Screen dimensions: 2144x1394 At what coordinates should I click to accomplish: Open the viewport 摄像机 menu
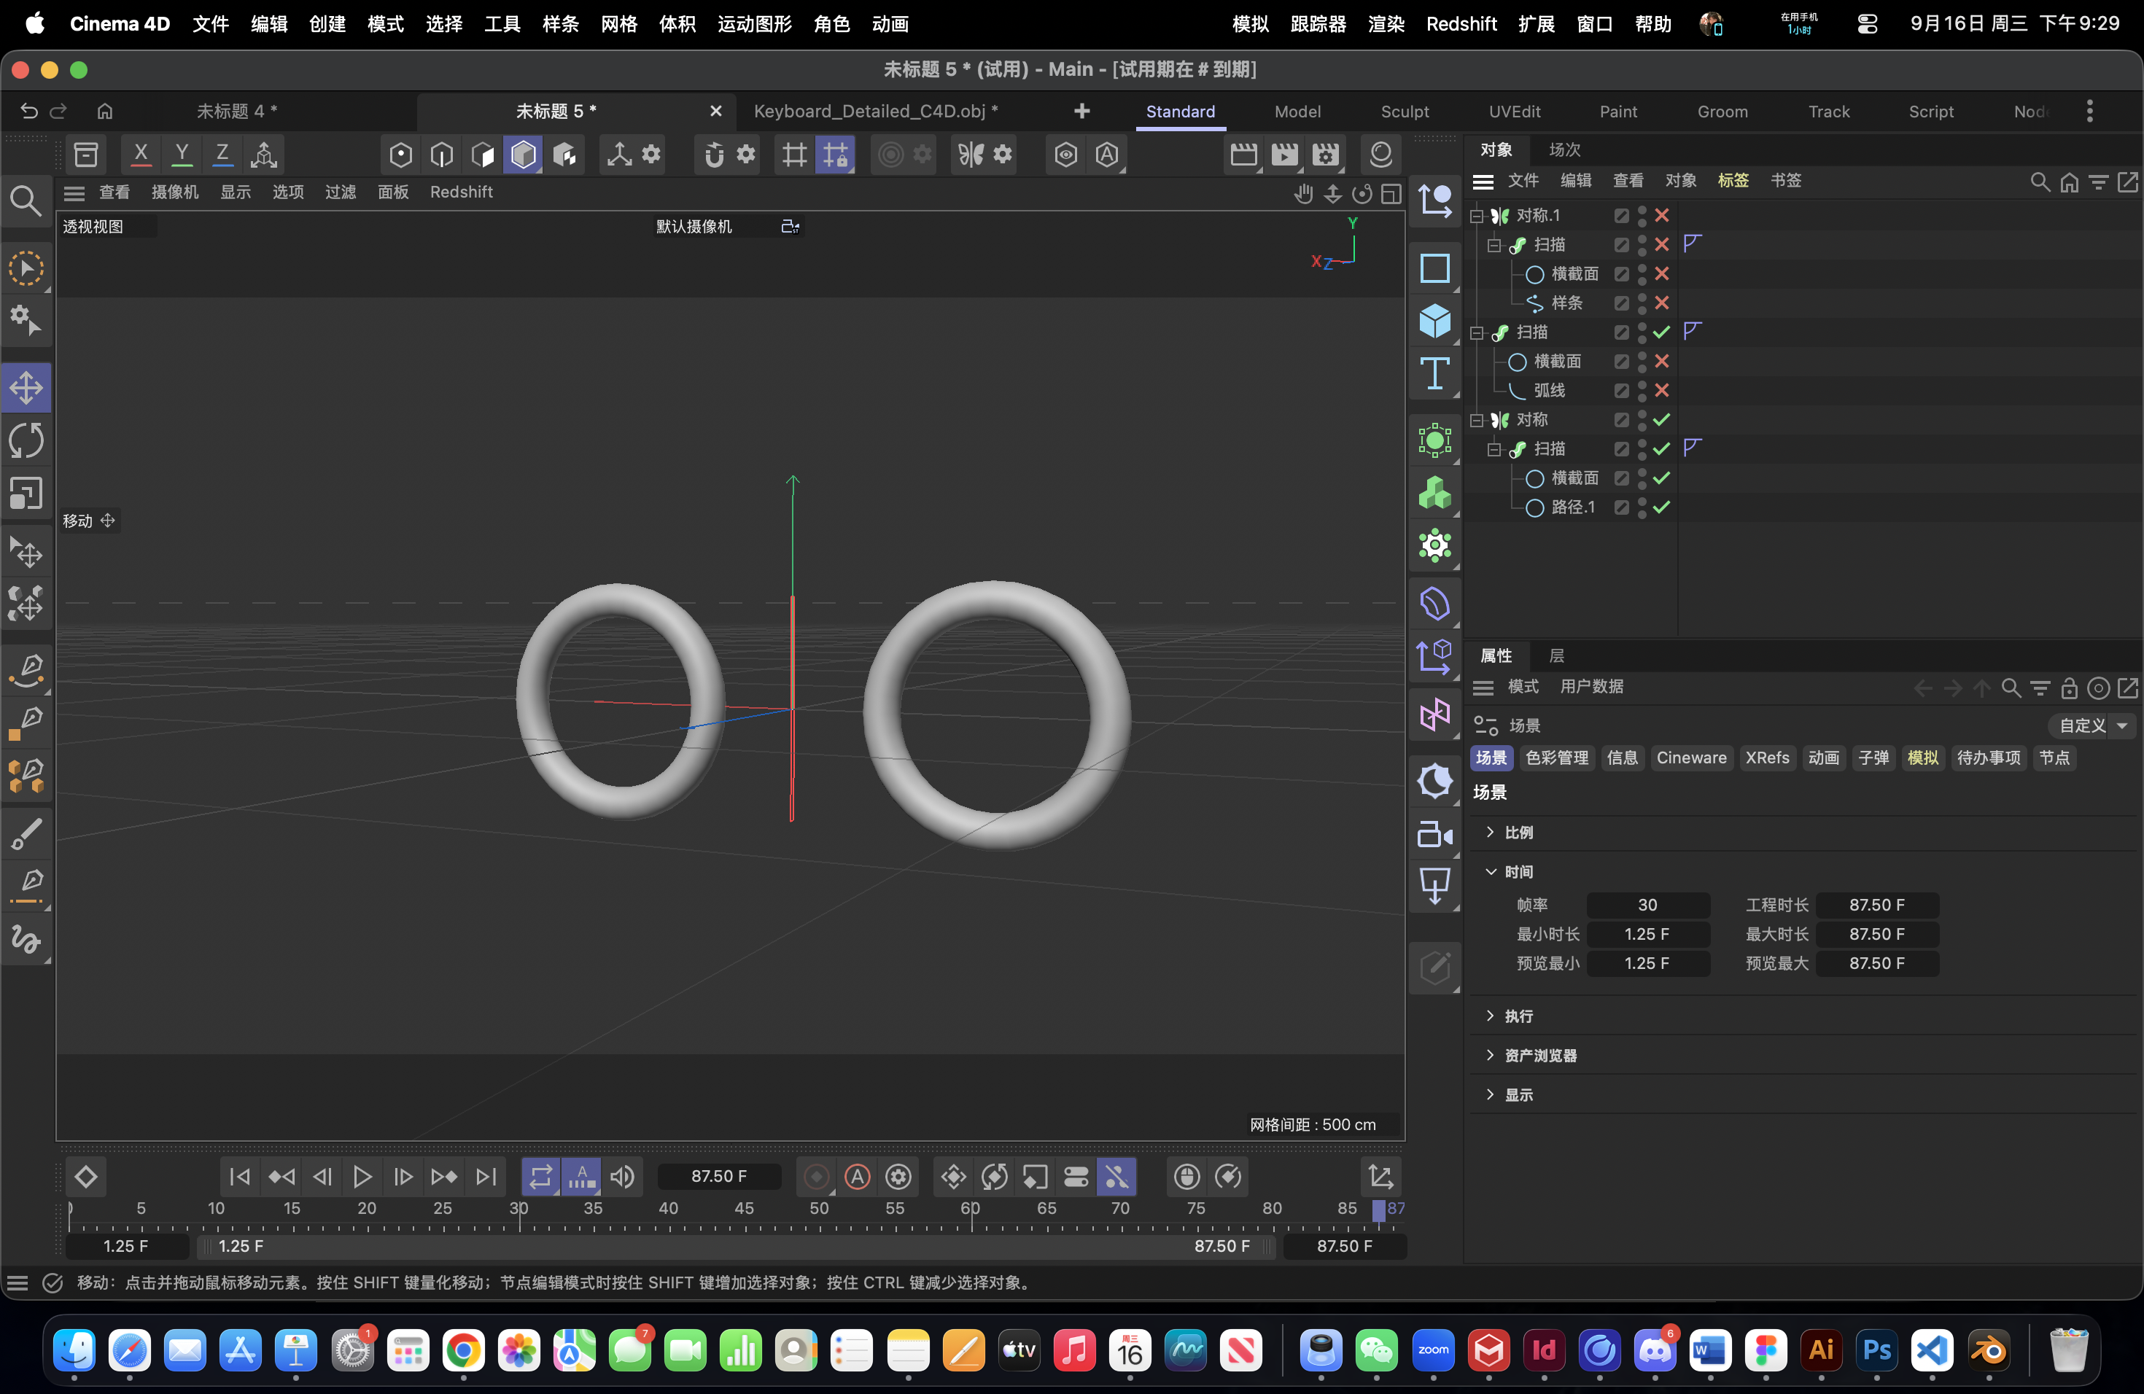pos(175,192)
